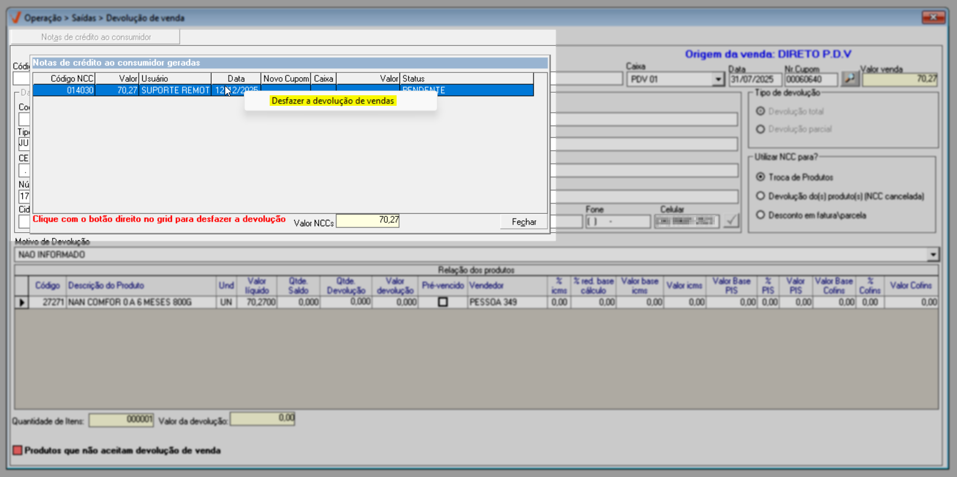This screenshot has height=477, width=957.
Task: Select NCC code 014030 in the grid
Action: click(x=64, y=90)
